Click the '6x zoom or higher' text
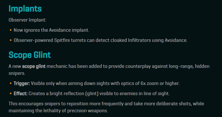 [160, 83]
